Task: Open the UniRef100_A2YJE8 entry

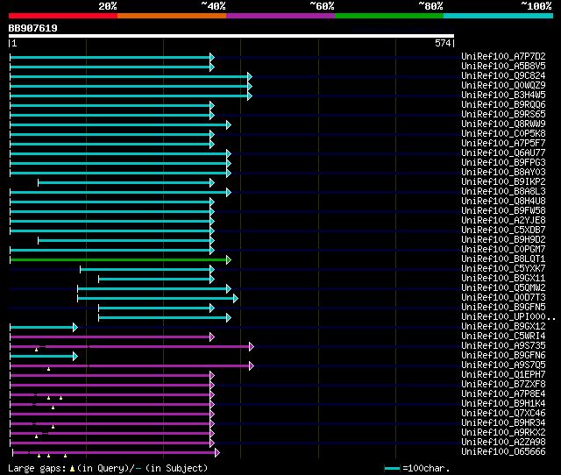Action: 503,221
